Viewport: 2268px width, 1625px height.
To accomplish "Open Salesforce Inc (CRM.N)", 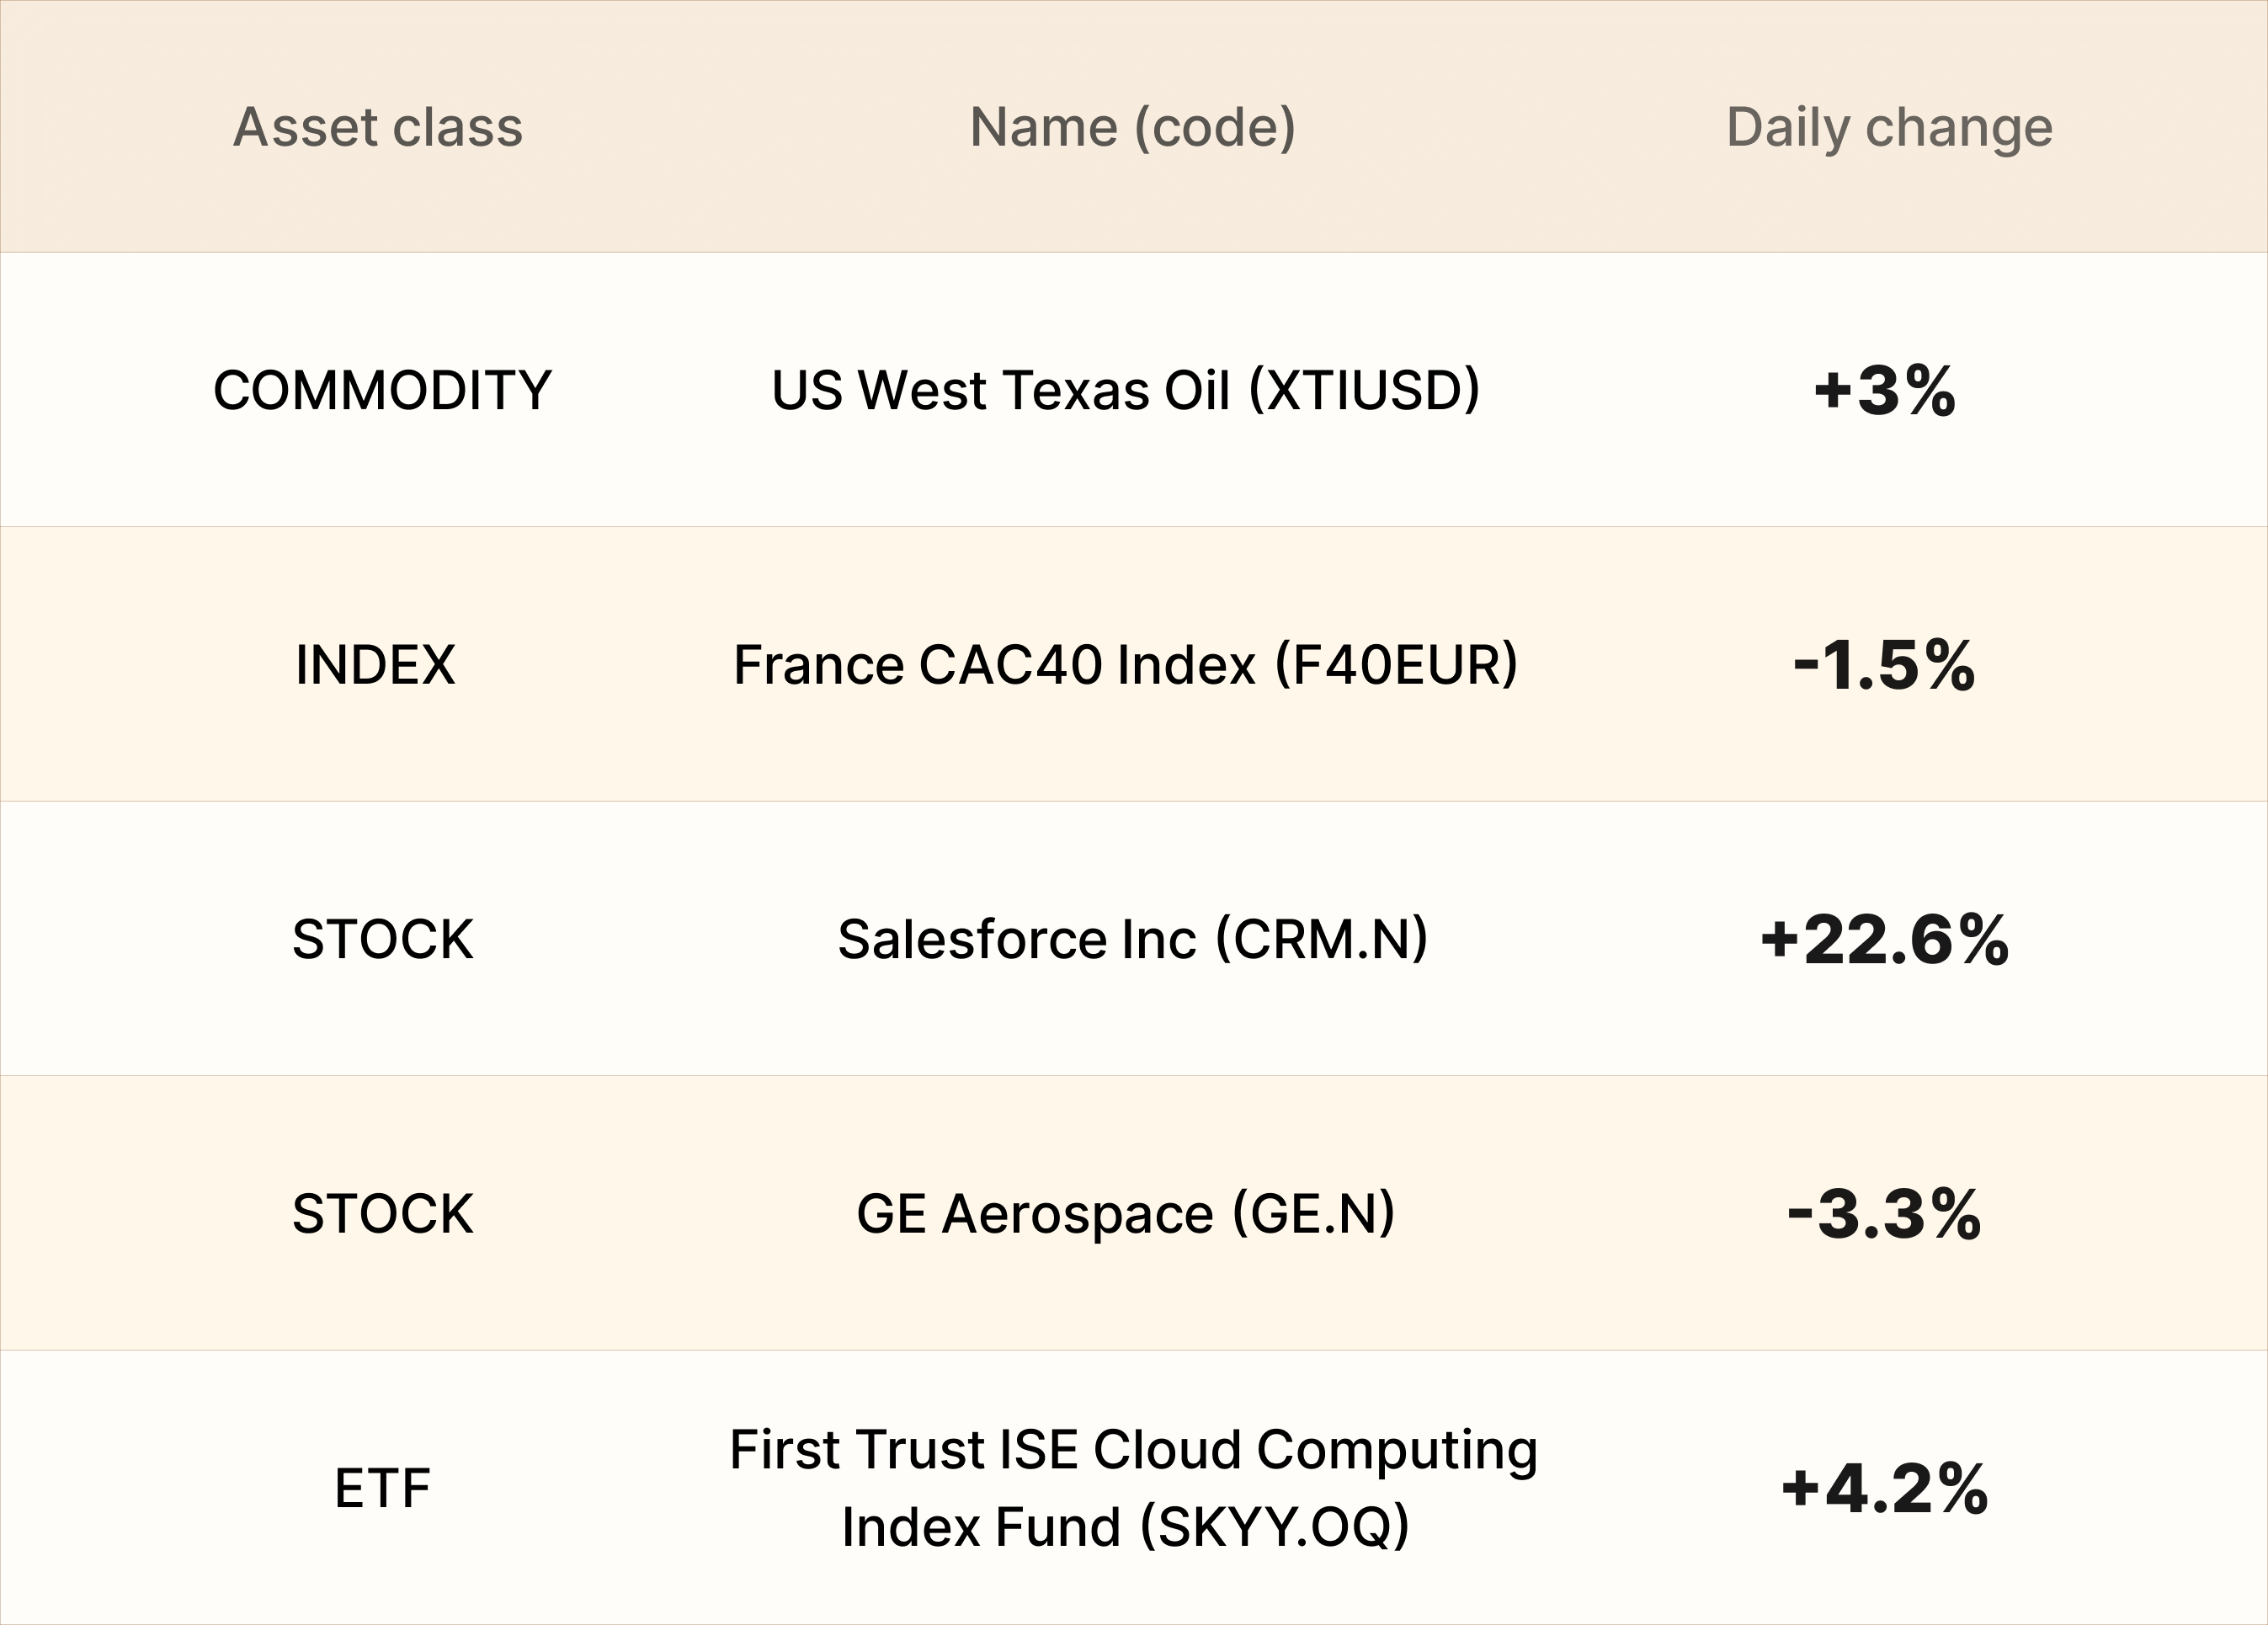I will coord(1133,940).
